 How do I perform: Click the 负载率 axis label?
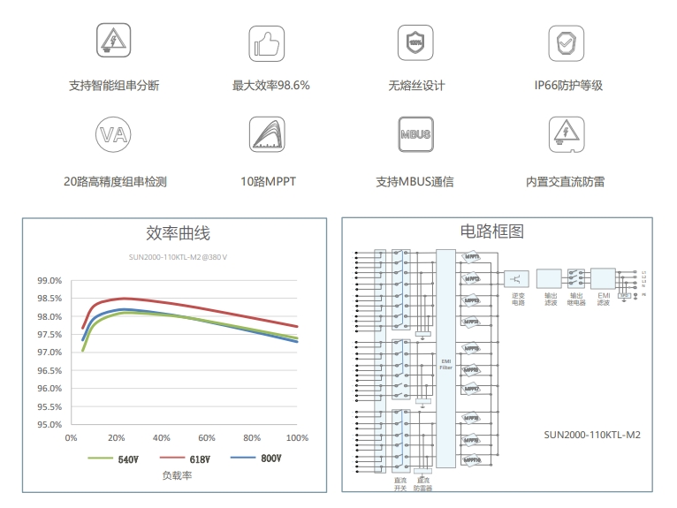(x=177, y=475)
